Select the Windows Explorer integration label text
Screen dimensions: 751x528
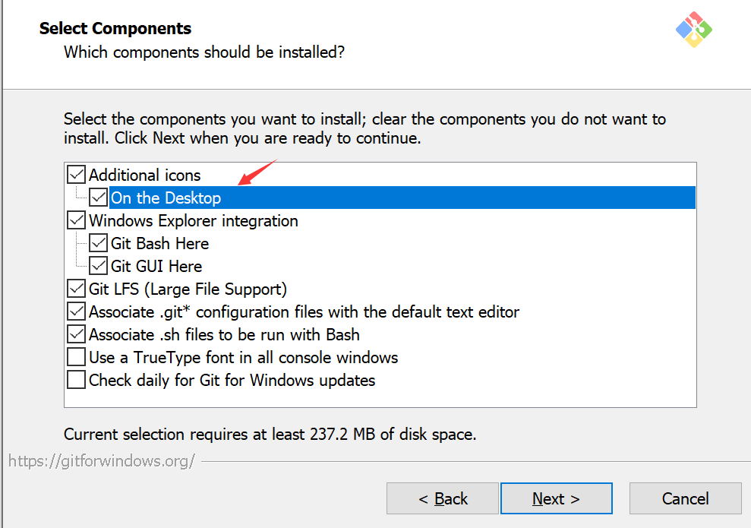tap(193, 221)
